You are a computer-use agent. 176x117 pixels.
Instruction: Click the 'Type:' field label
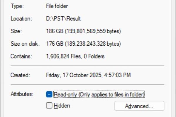(17, 6)
